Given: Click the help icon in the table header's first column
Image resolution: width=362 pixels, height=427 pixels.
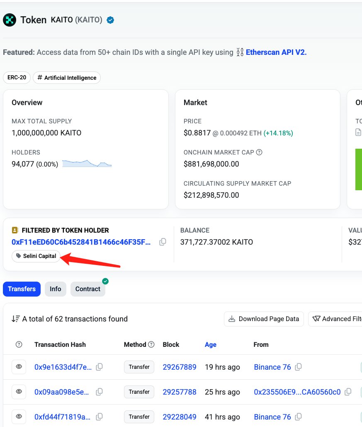Looking at the screenshot, I should coord(19,344).
